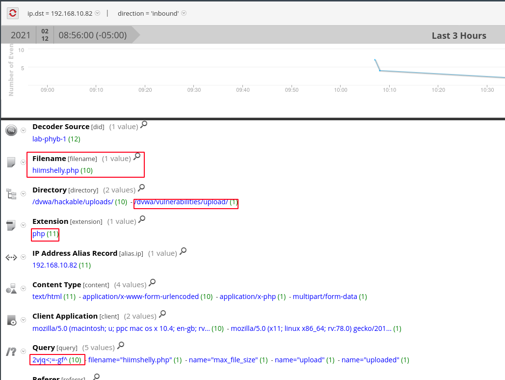Click the Query meta key '!?' icon
505x380 pixels.
(11, 351)
